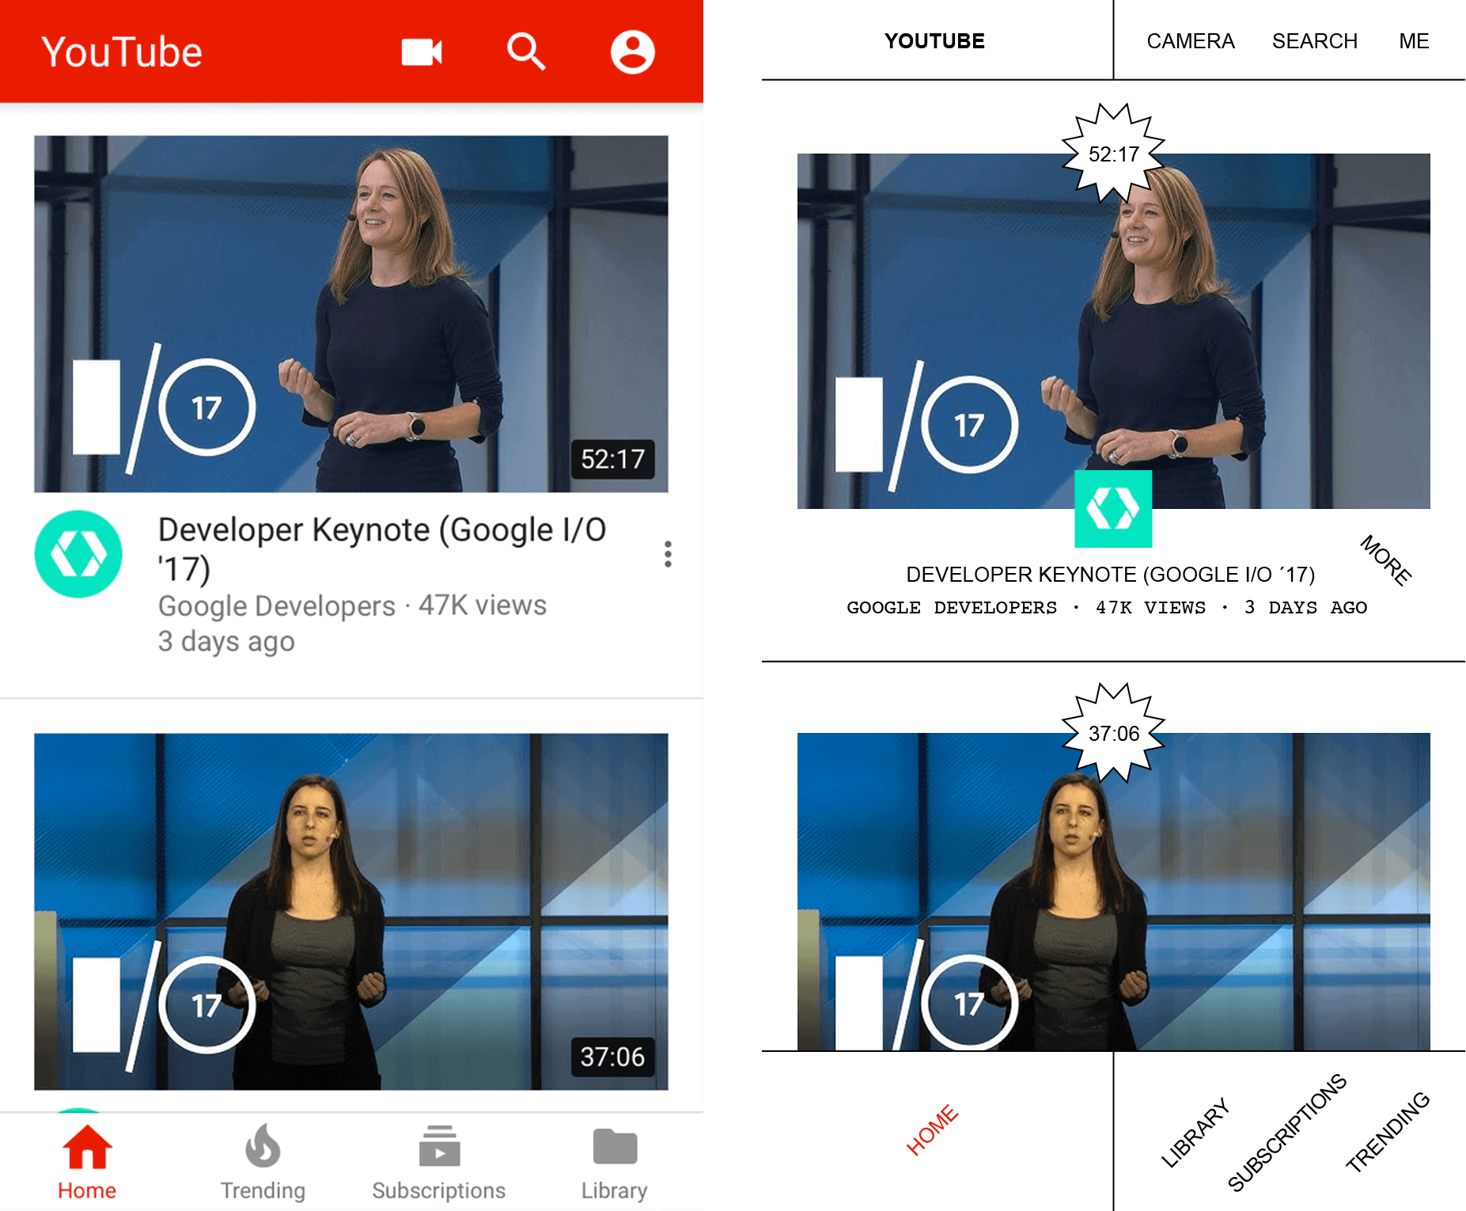Select ME in right mockup header

pos(1414,41)
